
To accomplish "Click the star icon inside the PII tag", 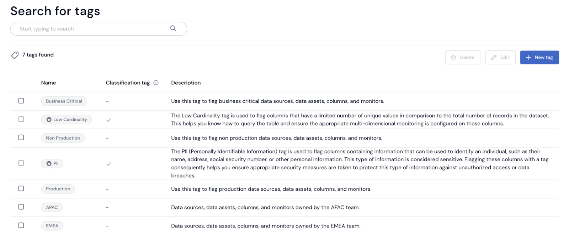I will pyautogui.click(x=49, y=163).
